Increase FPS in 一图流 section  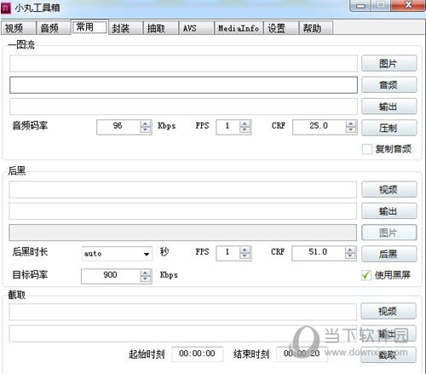click(x=245, y=124)
